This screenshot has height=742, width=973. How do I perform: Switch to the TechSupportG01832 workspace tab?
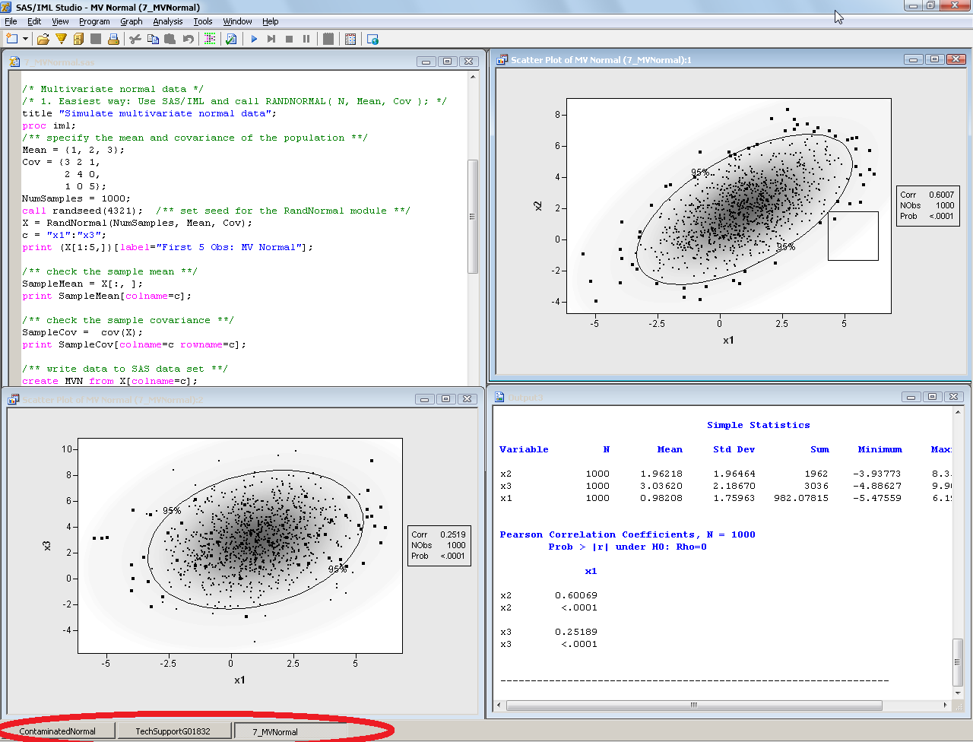(x=173, y=731)
